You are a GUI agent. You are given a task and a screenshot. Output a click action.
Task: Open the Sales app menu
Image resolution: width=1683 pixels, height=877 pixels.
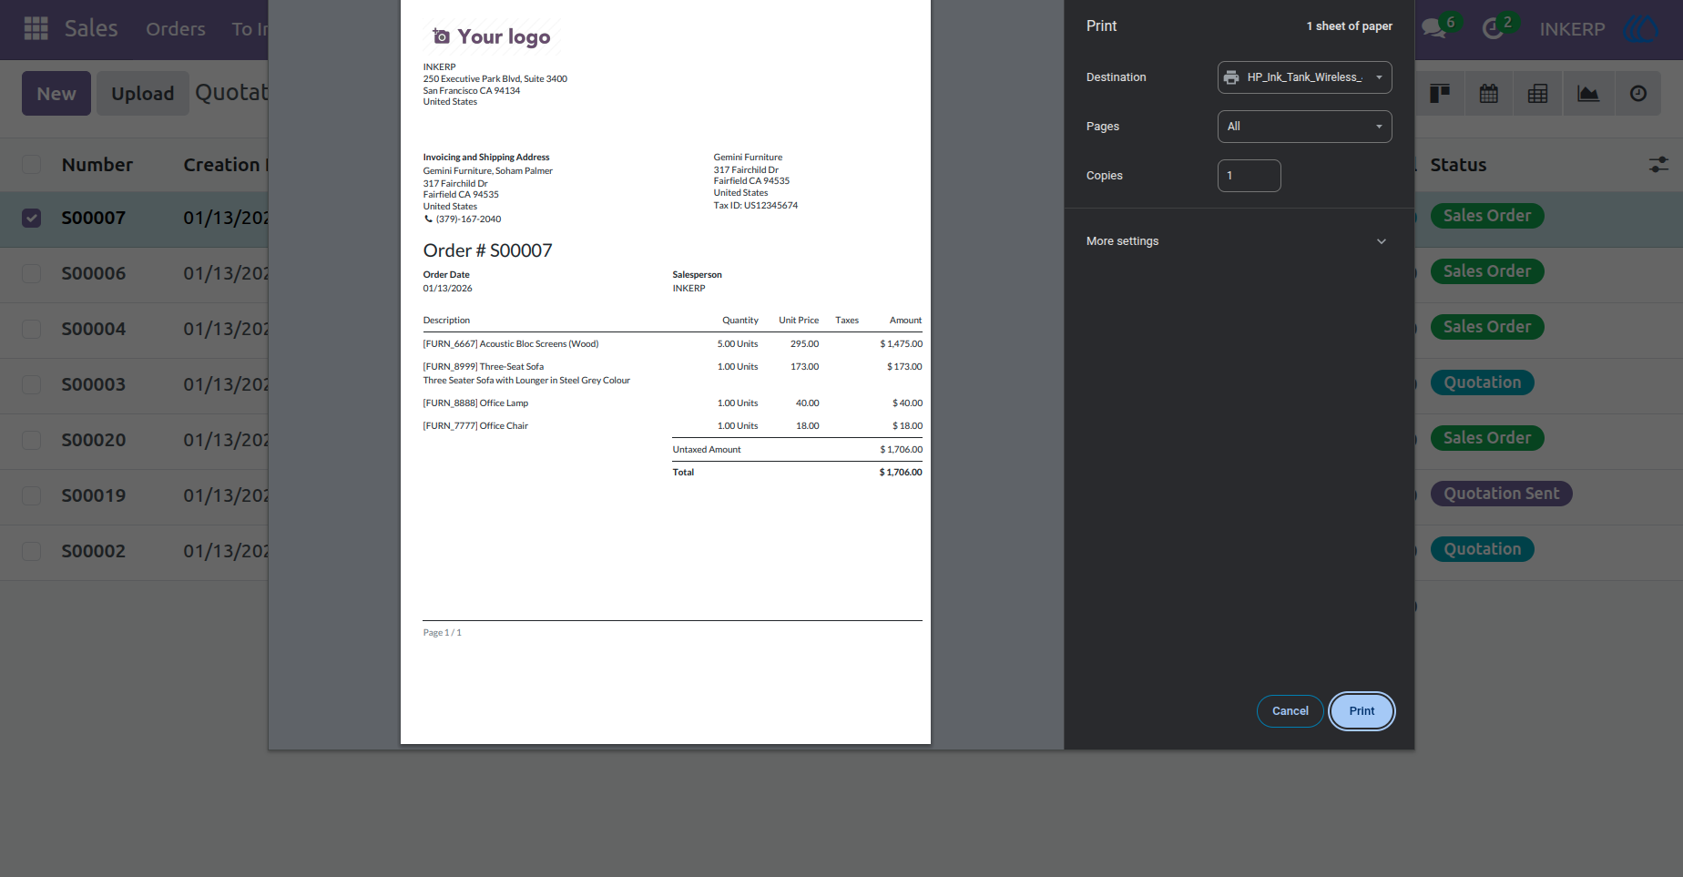tap(91, 29)
